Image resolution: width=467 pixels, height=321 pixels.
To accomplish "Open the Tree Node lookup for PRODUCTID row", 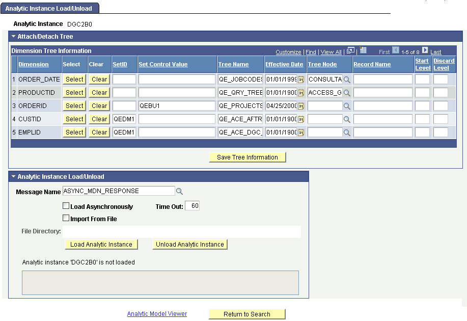I will 347,92.
